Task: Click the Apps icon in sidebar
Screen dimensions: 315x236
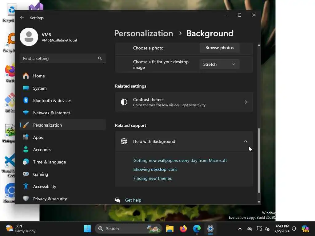Action: [26, 137]
